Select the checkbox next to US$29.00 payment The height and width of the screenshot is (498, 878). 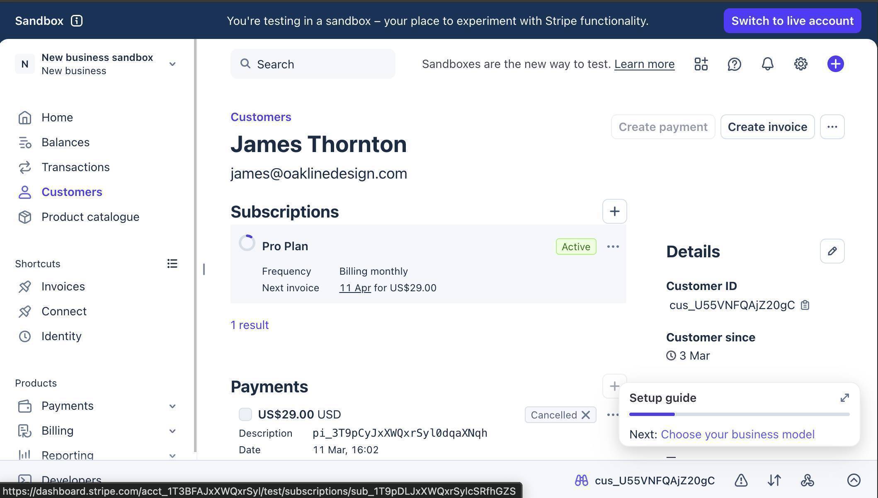coord(245,414)
